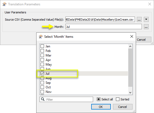Click the Month value text field
This screenshot has width=154, height=113.
pyautogui.click(x=104, y=27)
